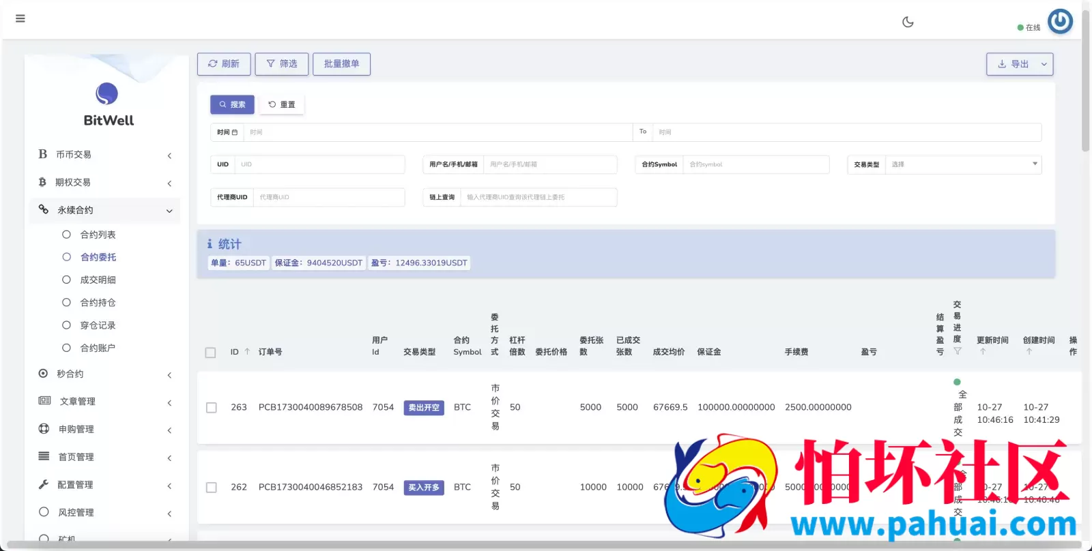This screenshot has height=551, width=1092.
Task: Check row 263 checkbox
Action: [x=212, y=408]
